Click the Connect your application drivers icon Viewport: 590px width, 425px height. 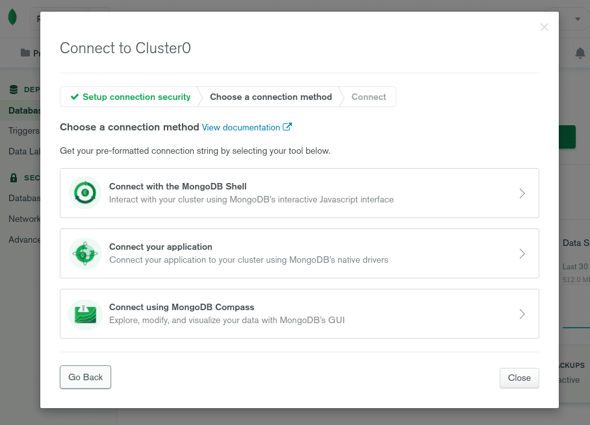pyautogui.click(x=85, y=253)
